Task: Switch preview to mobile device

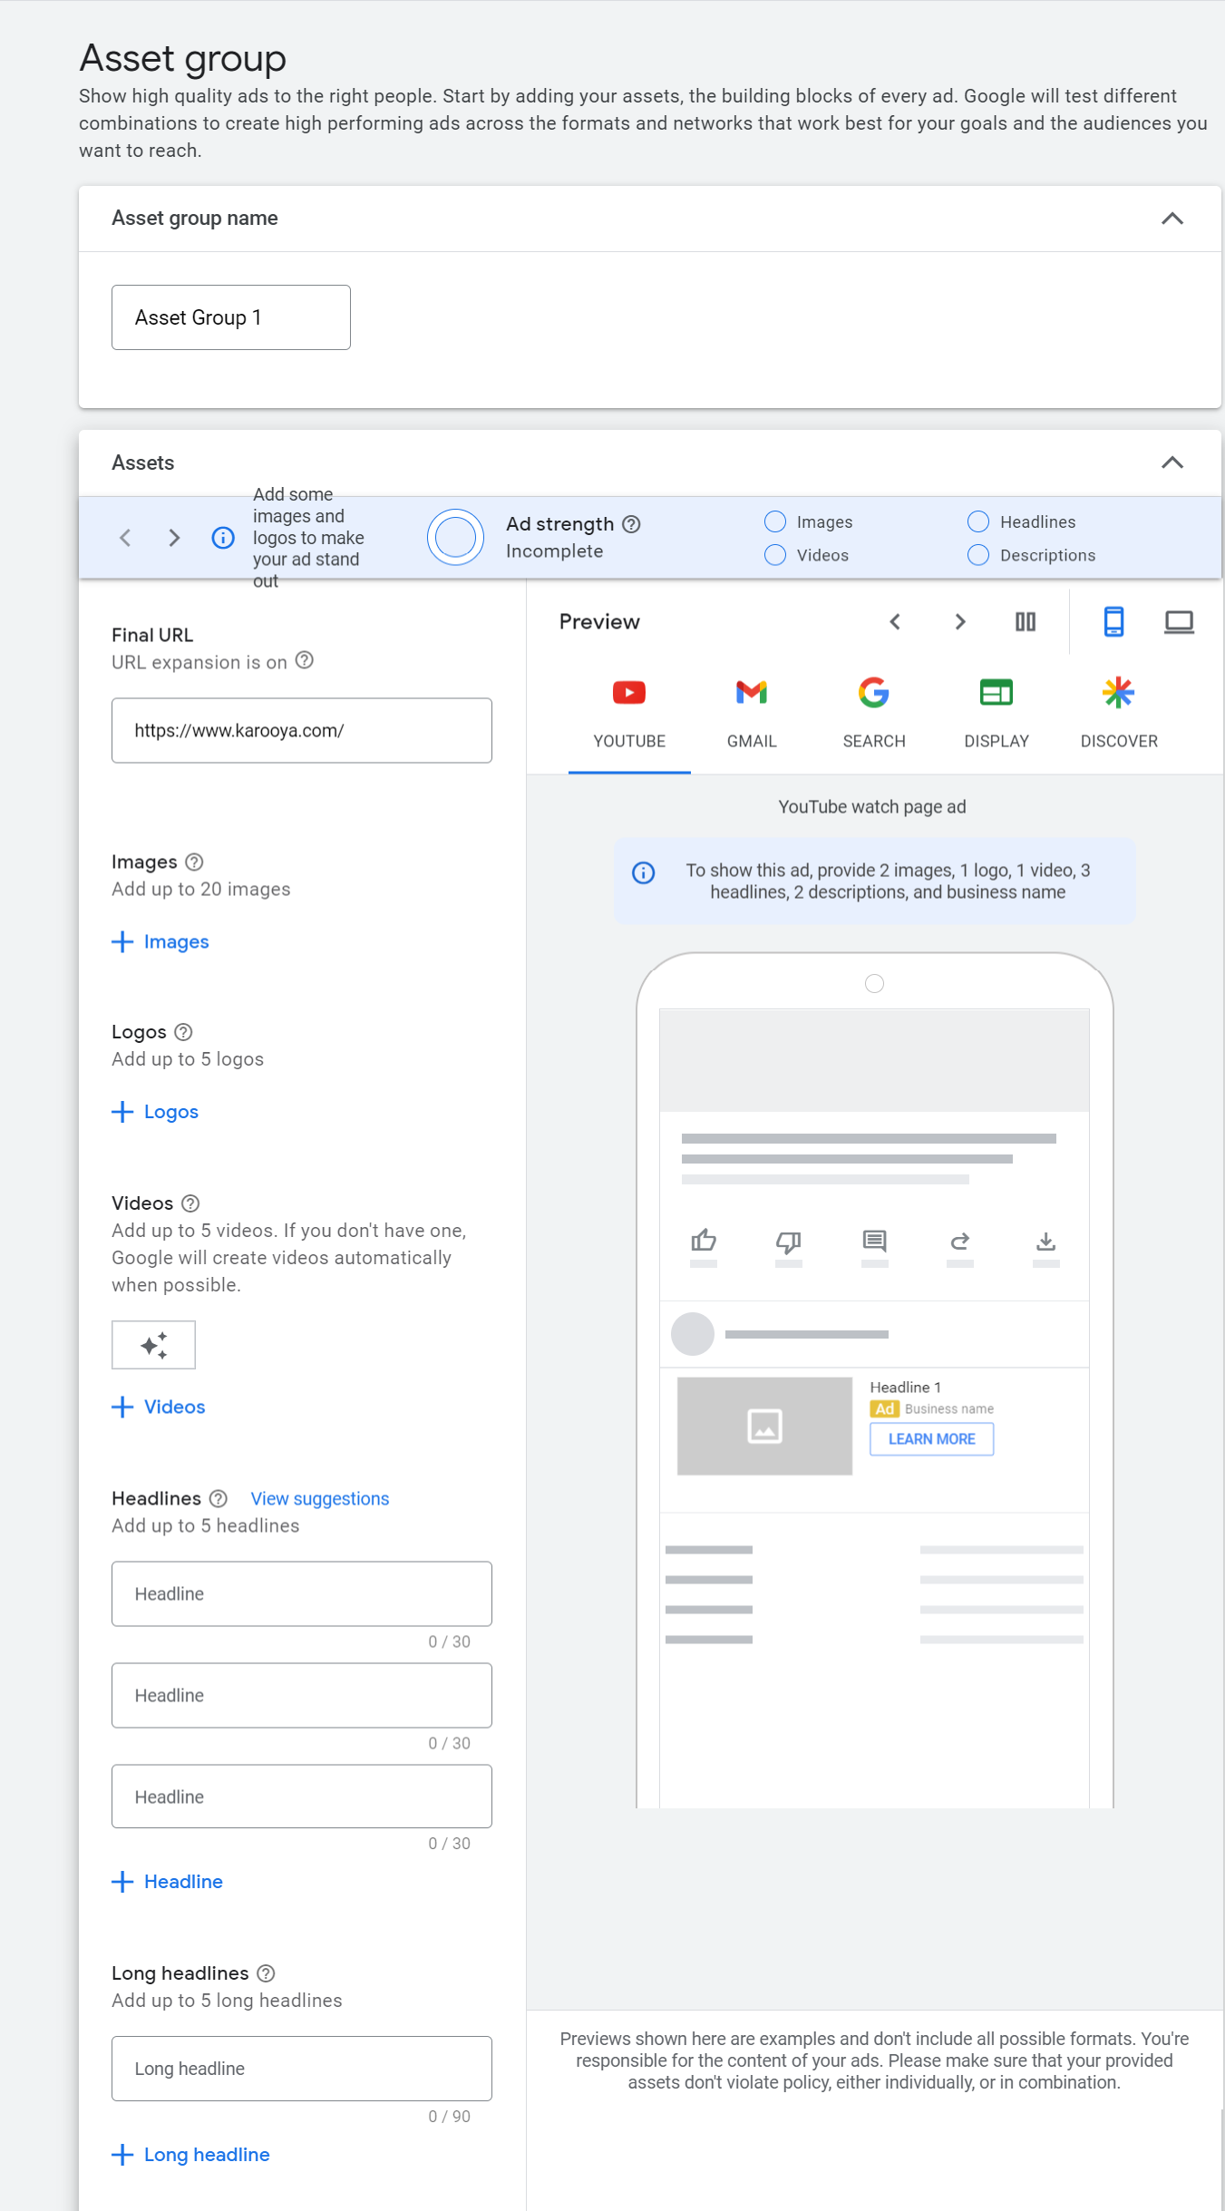Action: coord(1113,622)
